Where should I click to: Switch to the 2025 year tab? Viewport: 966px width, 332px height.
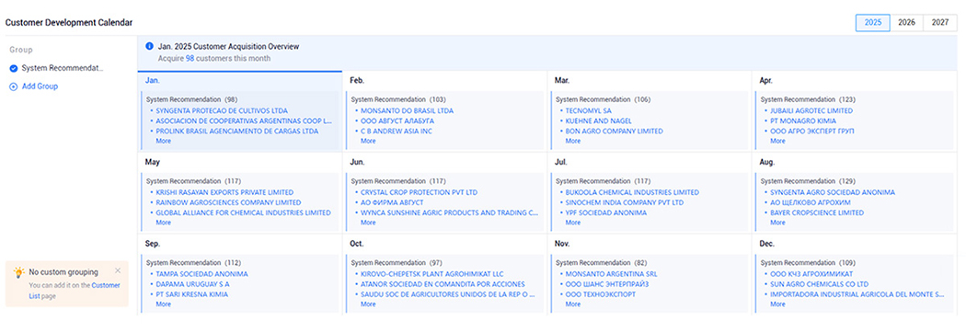click(x=872, y=22)
